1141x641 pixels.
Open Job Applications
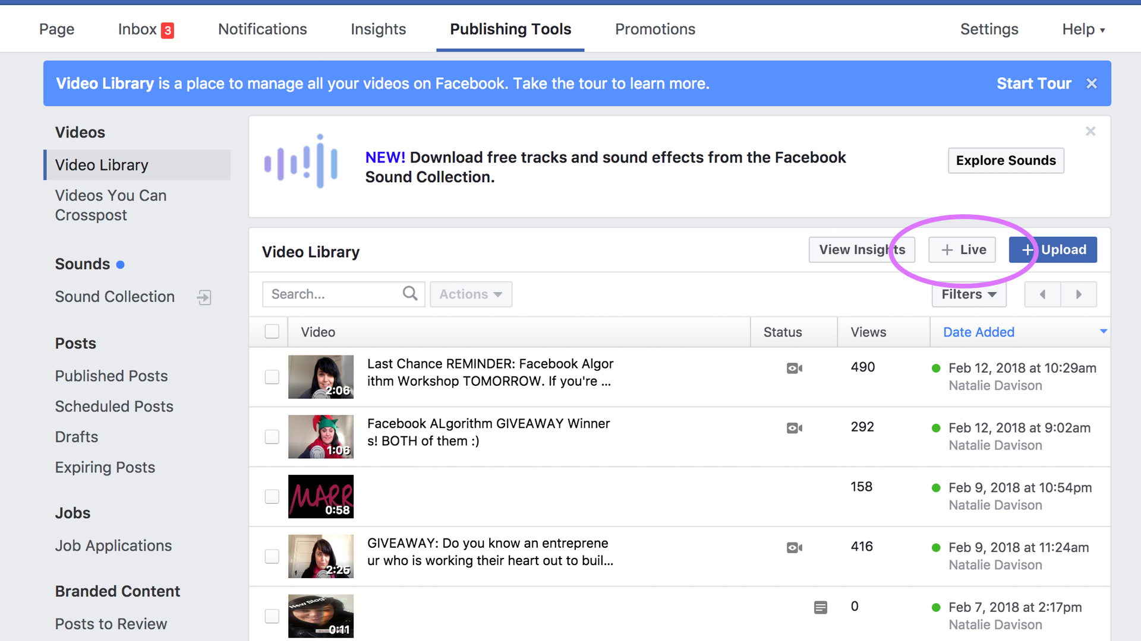(114, 546)
